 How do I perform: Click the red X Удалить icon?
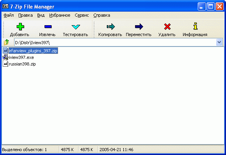[x=167, y=27]
